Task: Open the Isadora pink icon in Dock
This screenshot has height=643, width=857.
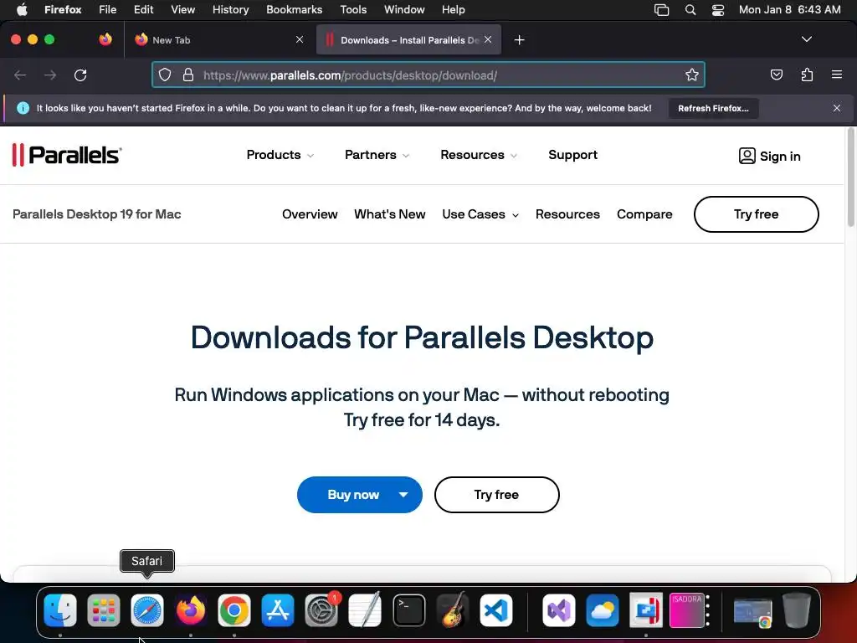Action: click(686, 610)
